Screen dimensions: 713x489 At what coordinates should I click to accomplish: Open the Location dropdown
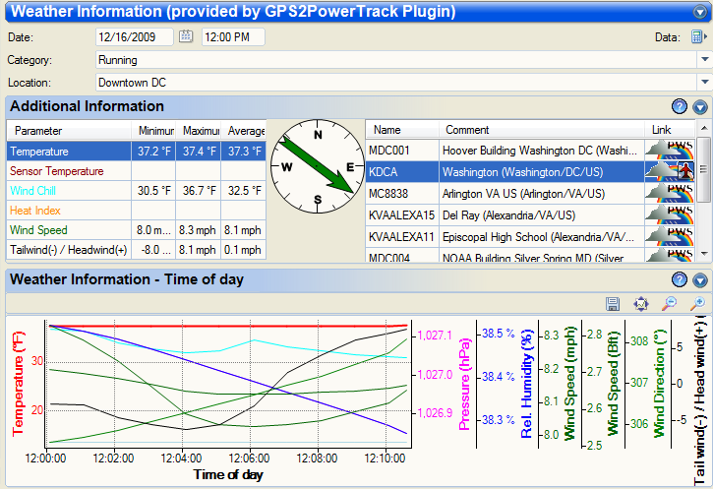(x=704, y=83)
